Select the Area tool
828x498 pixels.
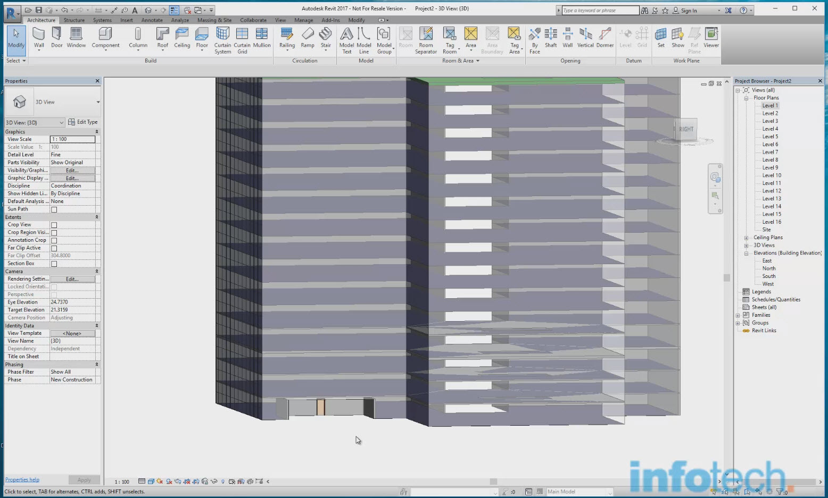coord(471,39)
